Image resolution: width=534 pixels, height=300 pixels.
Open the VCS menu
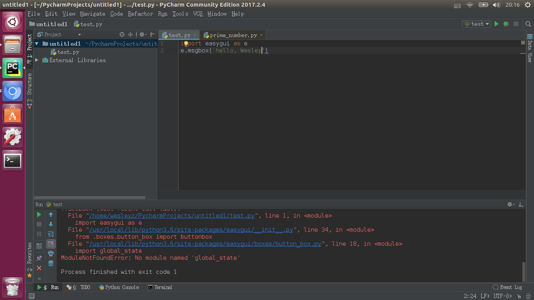click(198, 14)
